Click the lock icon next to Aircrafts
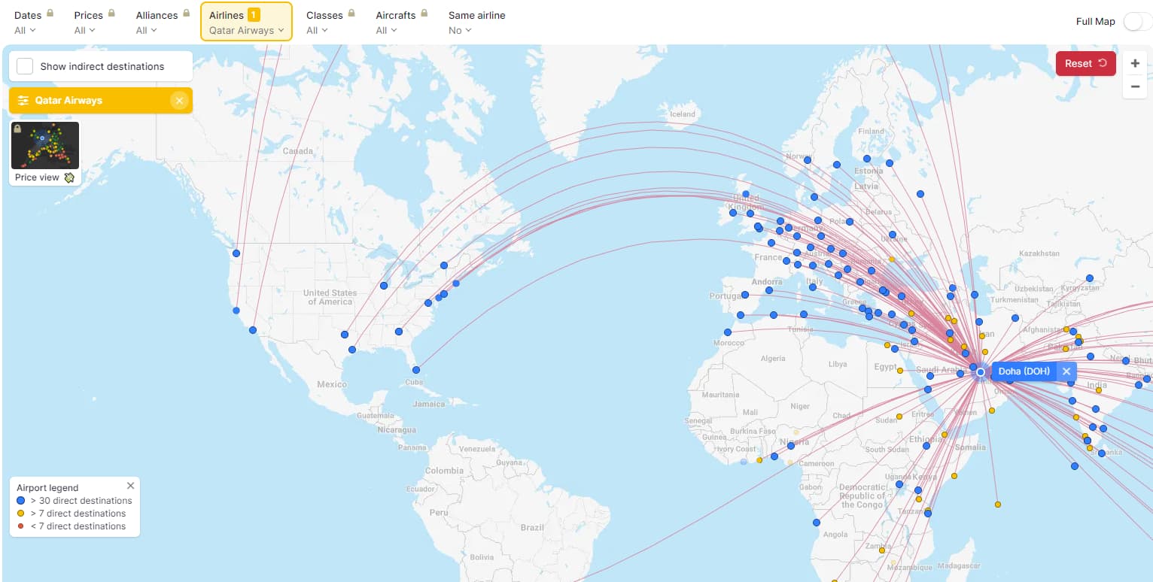The height and width of the screenshot is (582, 1153). (424, 14)
